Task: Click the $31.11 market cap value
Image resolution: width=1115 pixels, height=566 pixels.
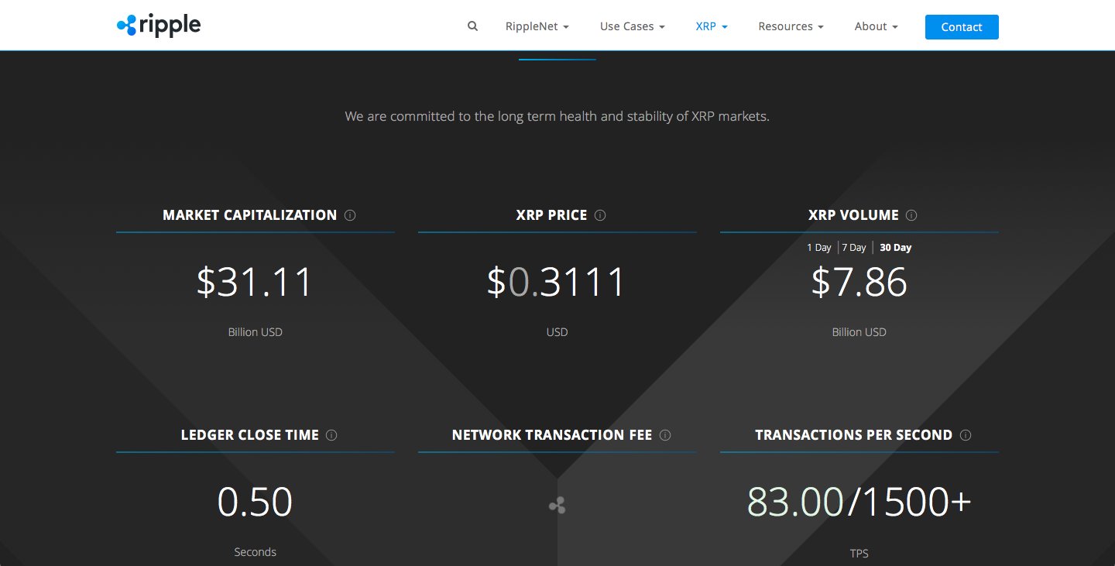Action: [x=255, y=282]
